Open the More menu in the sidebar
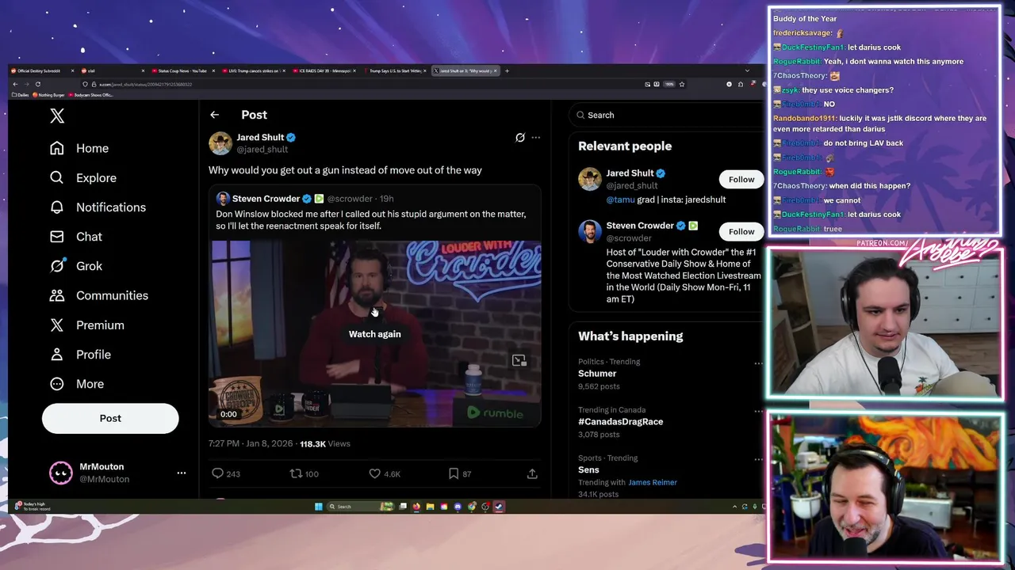The width and height of the screenshot is (1015, 570). pyautogui.click(x=77, y=384)
